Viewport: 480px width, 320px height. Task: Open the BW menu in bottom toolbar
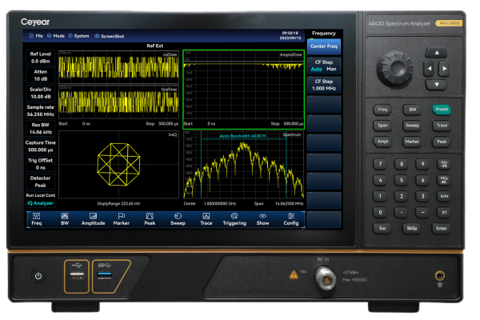65,220
